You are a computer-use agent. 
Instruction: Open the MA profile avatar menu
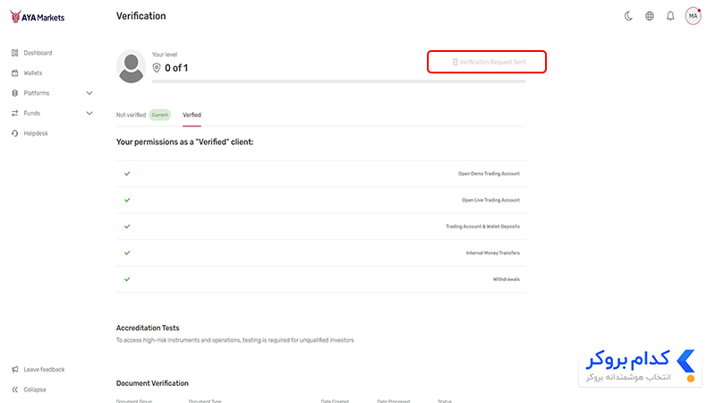693,16
